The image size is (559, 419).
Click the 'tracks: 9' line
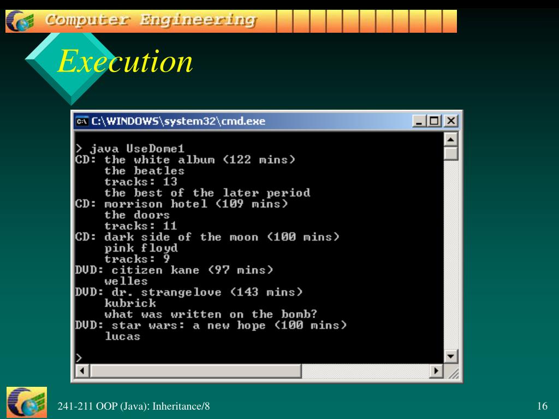(137, 259)
